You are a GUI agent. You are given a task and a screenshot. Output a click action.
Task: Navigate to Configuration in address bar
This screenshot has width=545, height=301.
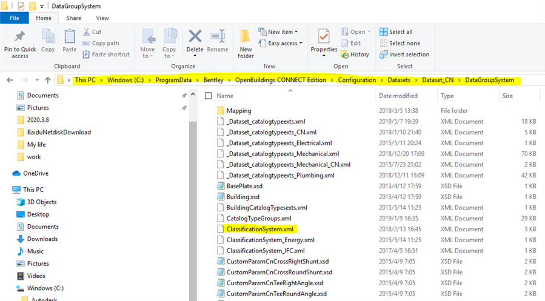point(357,80)
